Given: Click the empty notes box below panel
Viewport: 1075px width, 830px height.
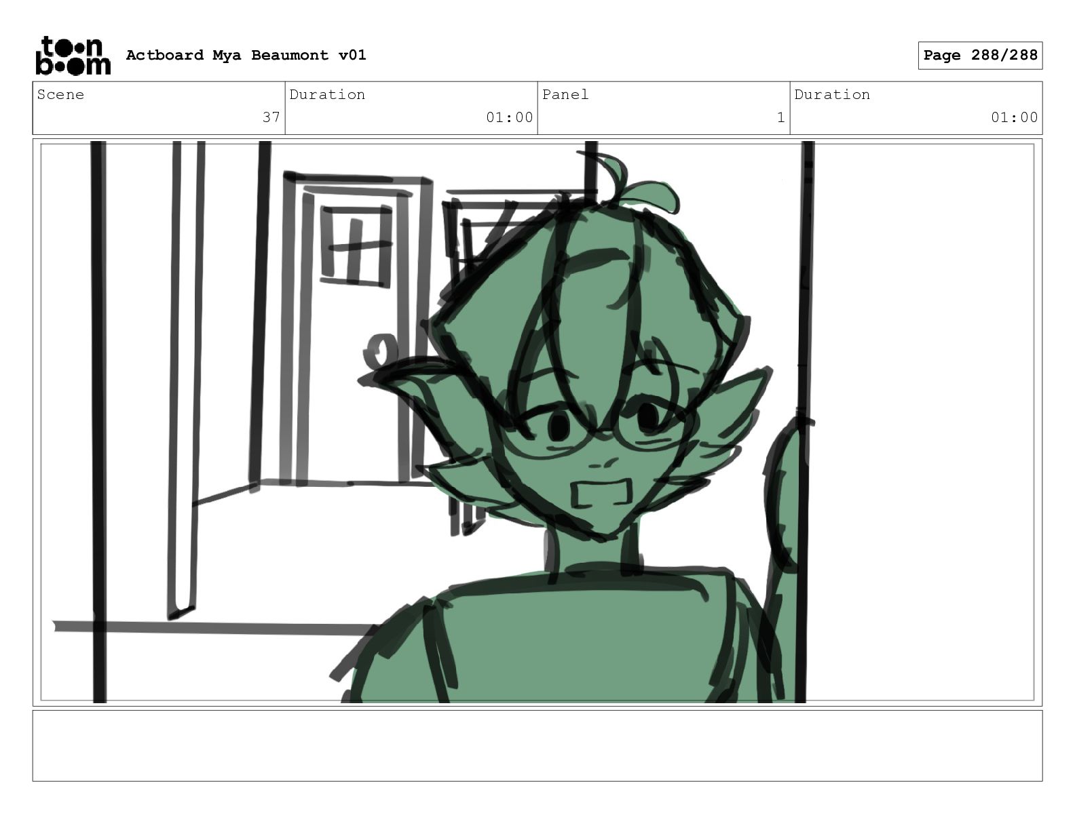Looking at the screenshot, I should 537,745.
